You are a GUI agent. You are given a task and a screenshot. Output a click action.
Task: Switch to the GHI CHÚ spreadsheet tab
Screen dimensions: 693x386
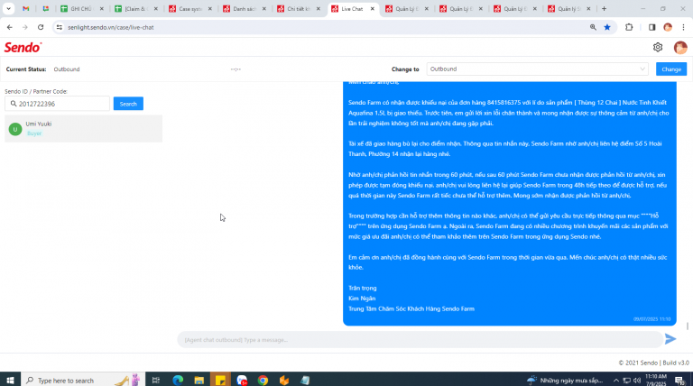(x=82, y=9)
